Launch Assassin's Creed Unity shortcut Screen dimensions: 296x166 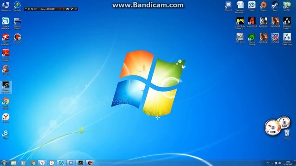pyautogui.click(x=287, y=39)
